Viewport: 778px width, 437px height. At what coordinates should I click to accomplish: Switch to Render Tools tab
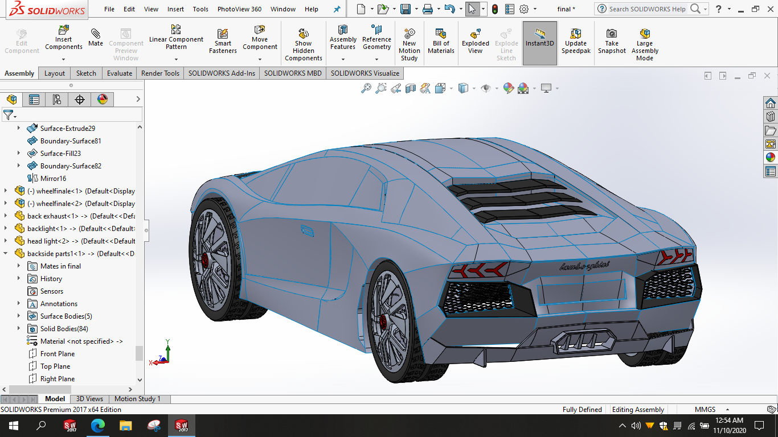[x=160, y=73]
